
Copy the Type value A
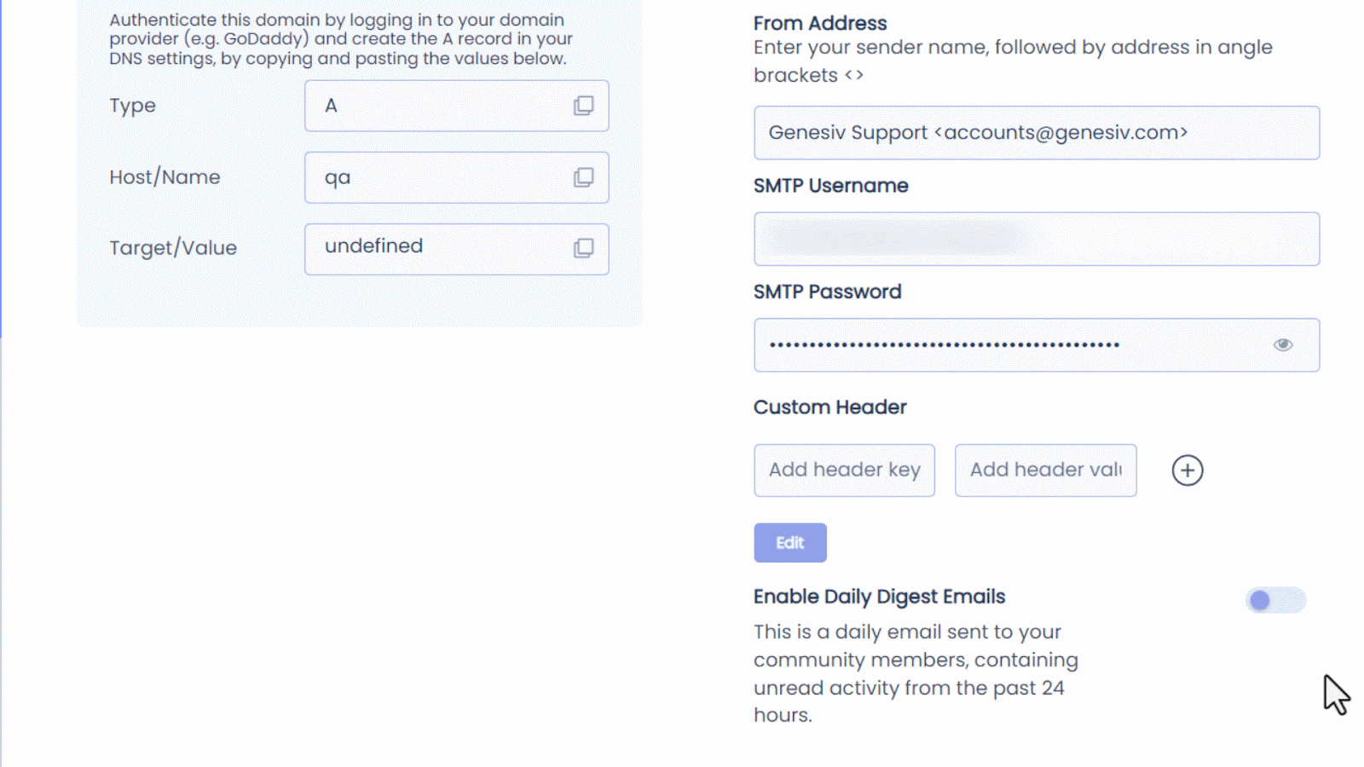click(583, 106)
